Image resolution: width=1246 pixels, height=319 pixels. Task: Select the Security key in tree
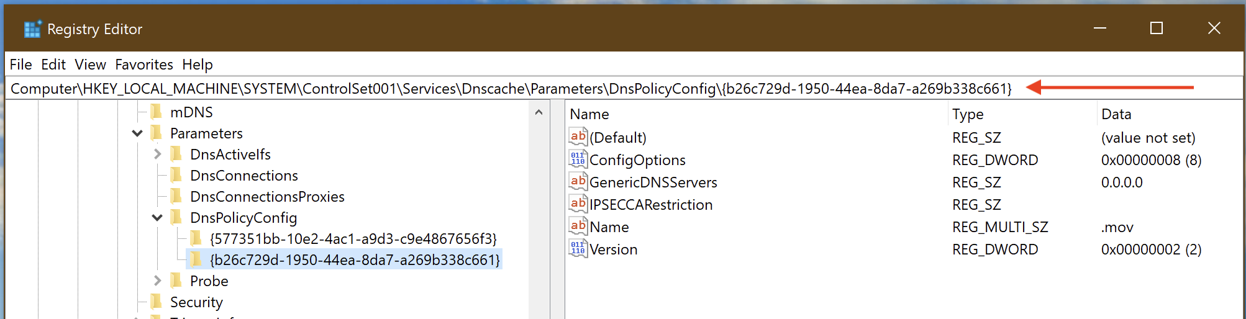coord(196,302)
